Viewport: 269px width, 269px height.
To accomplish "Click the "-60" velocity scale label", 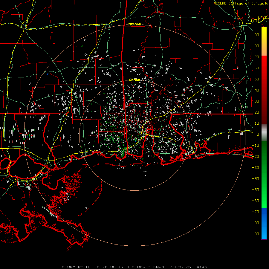I will (x=256, y=201).
